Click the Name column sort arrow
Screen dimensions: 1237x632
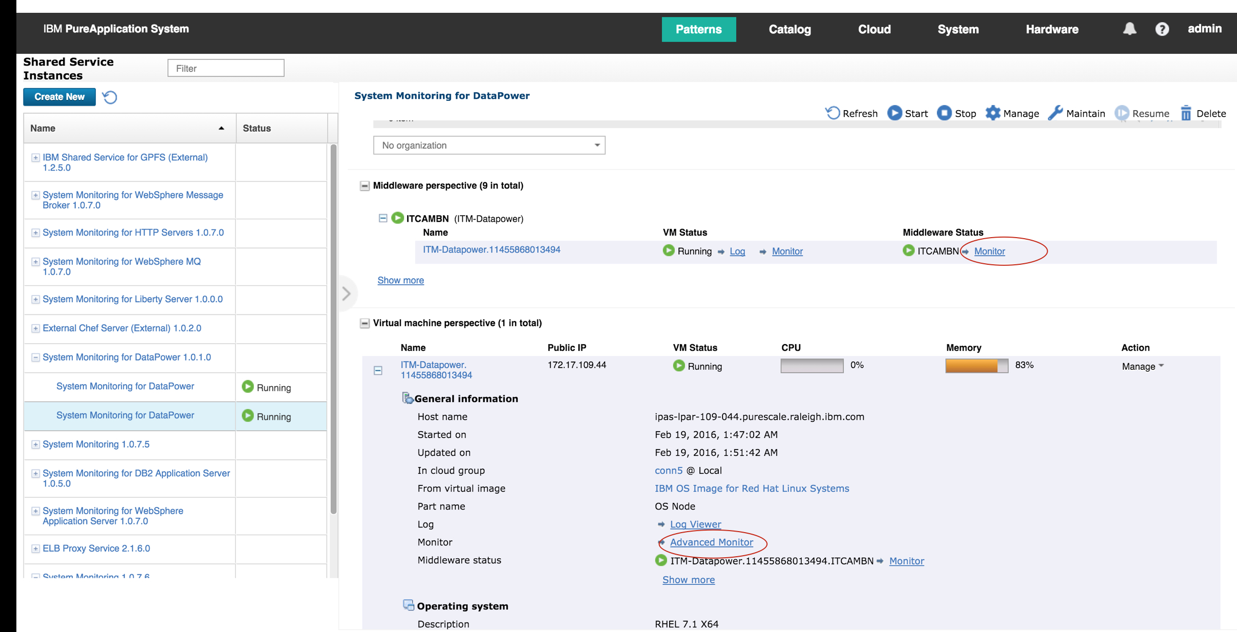tap(221, 128)
